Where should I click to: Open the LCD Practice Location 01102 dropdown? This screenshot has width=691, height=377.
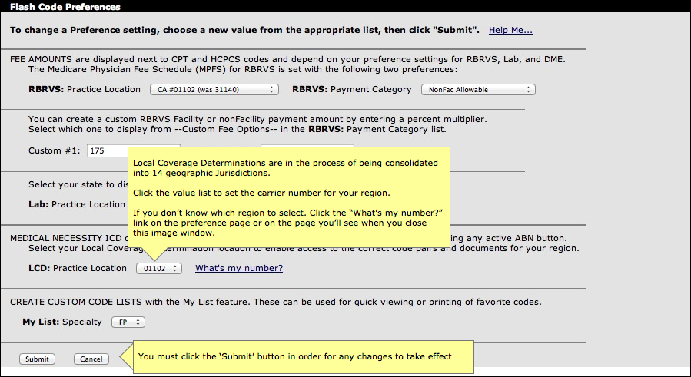[x=158, y=268]
